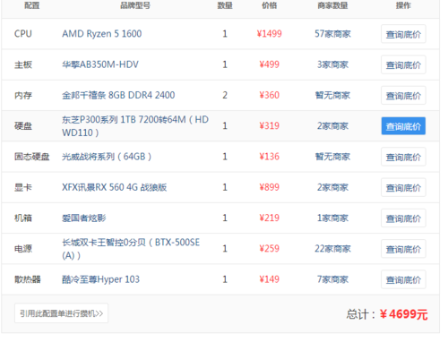
Task: Click the ¥1499 price for CPU
Action: [269, 34]
